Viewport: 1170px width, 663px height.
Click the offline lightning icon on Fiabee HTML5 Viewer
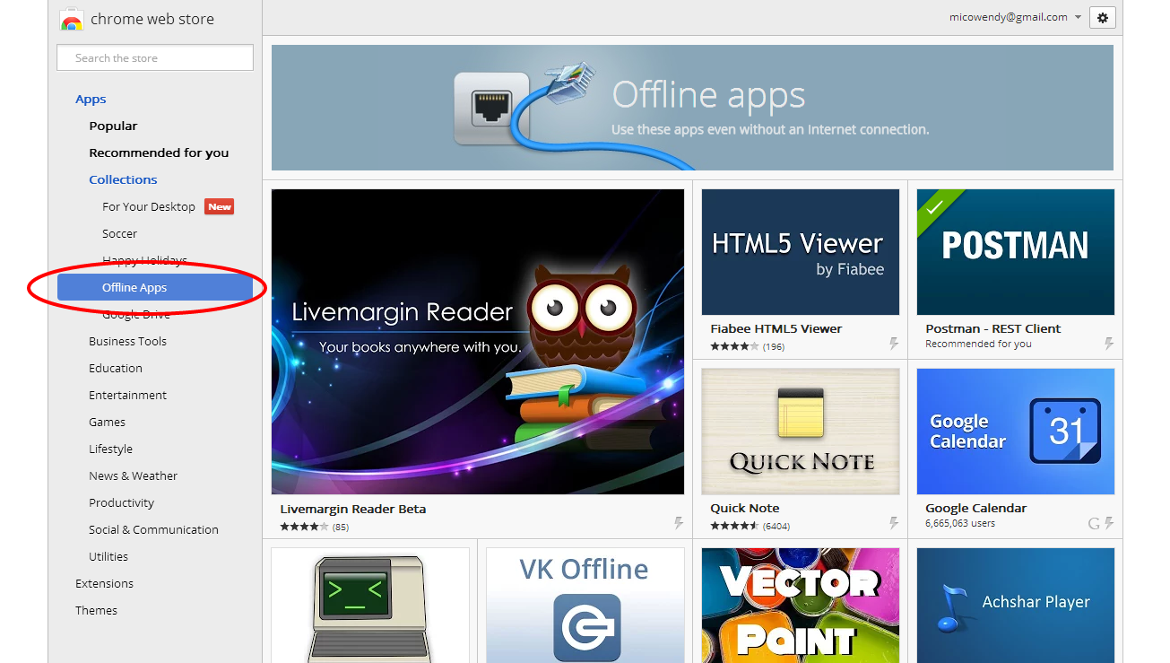point(894,345)
